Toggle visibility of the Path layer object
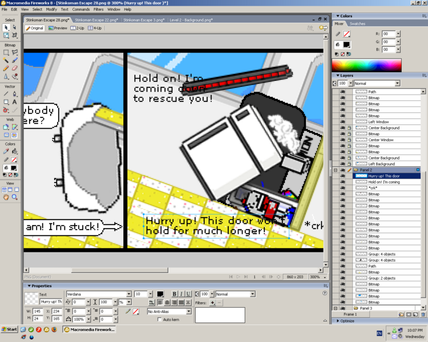The width and height of the screenshot is (428, 342). coord(342,92)
